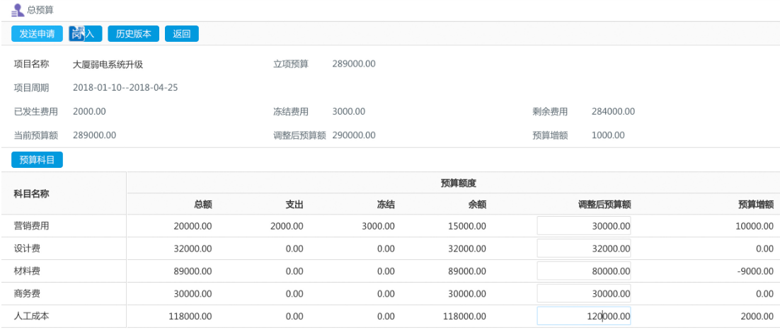
Task: Select 营销费用 余额 cell 15000.00
Action: (x=467, y=226)
